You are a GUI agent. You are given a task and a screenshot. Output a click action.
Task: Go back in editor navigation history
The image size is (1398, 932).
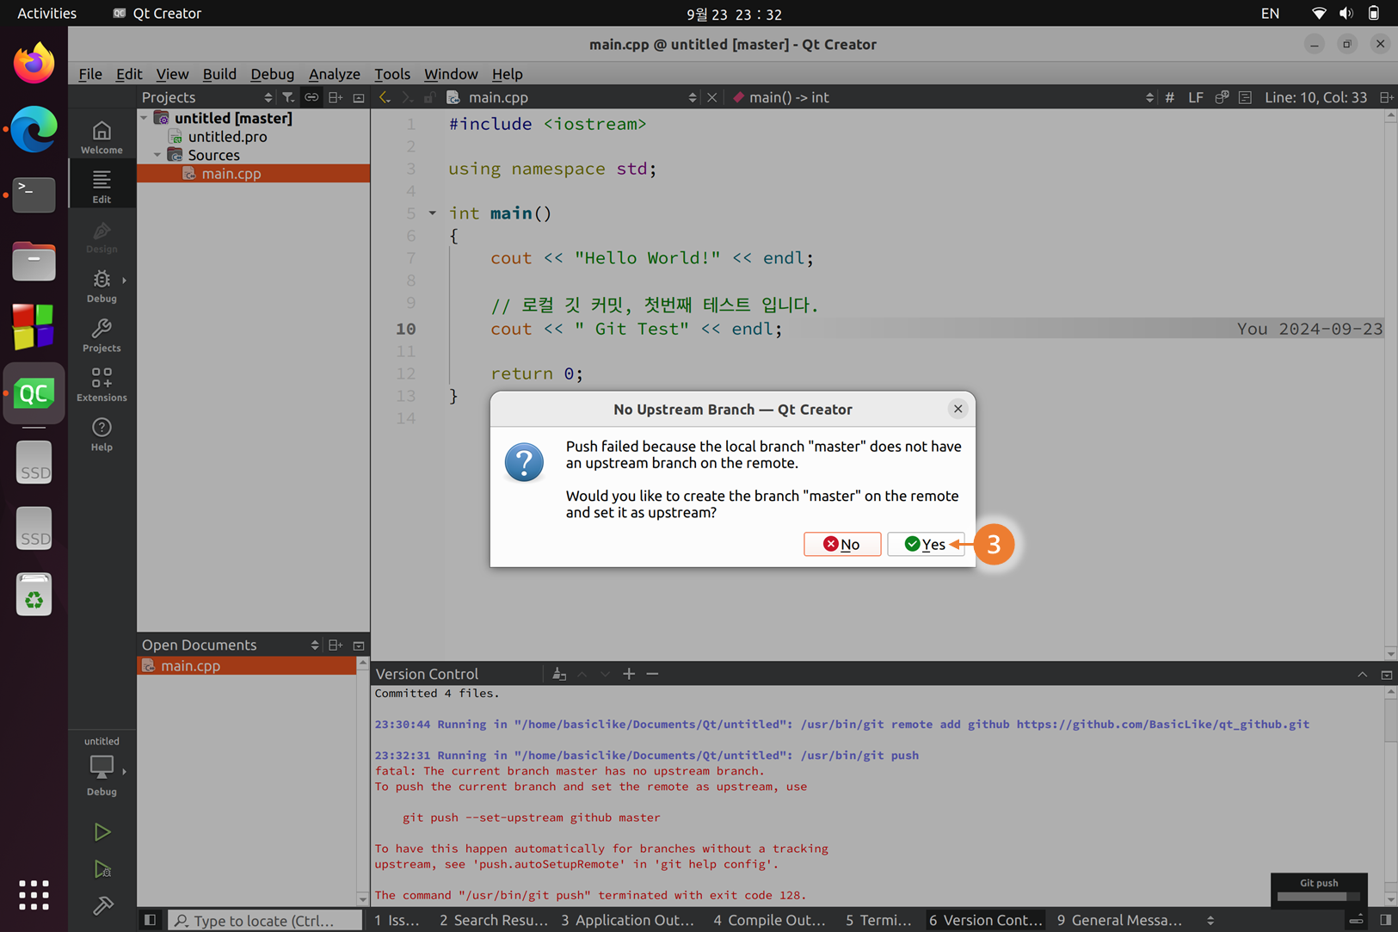pos(385,97)
